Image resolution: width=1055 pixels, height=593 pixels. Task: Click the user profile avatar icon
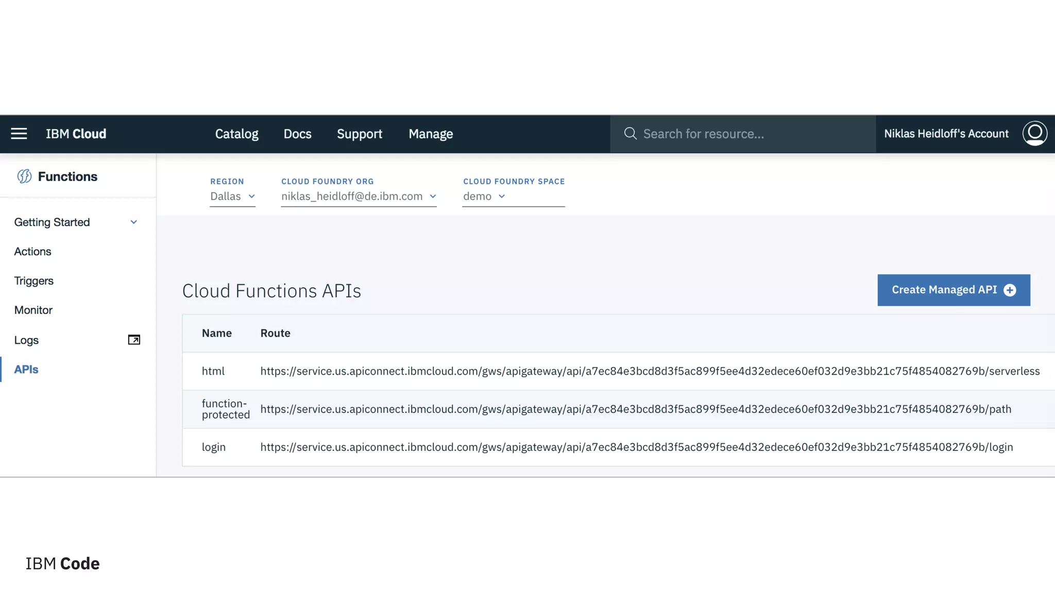(x=1034, y=134)
